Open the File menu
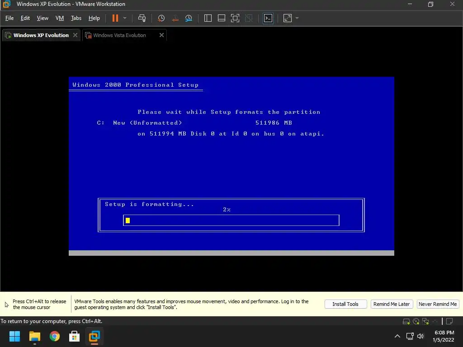The height and width of the screenshot is (347, 463). (9, 18)
